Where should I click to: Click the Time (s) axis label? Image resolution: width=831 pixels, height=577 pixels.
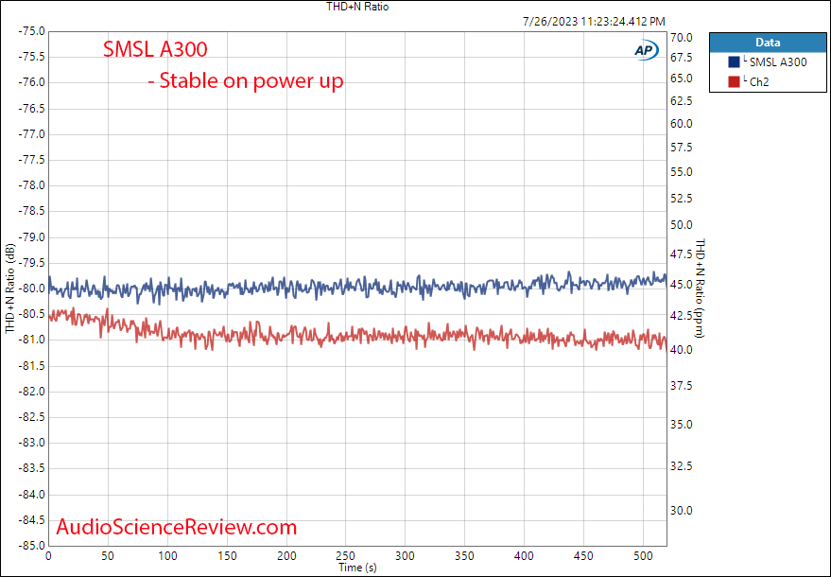click(x=357, y=568)
